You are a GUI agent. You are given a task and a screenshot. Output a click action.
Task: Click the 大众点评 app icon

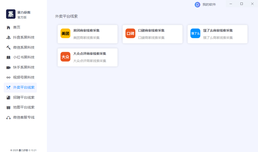65,57
